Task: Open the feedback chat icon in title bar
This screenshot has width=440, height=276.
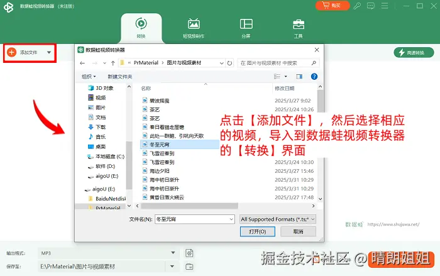Action: tap(371, 6)
